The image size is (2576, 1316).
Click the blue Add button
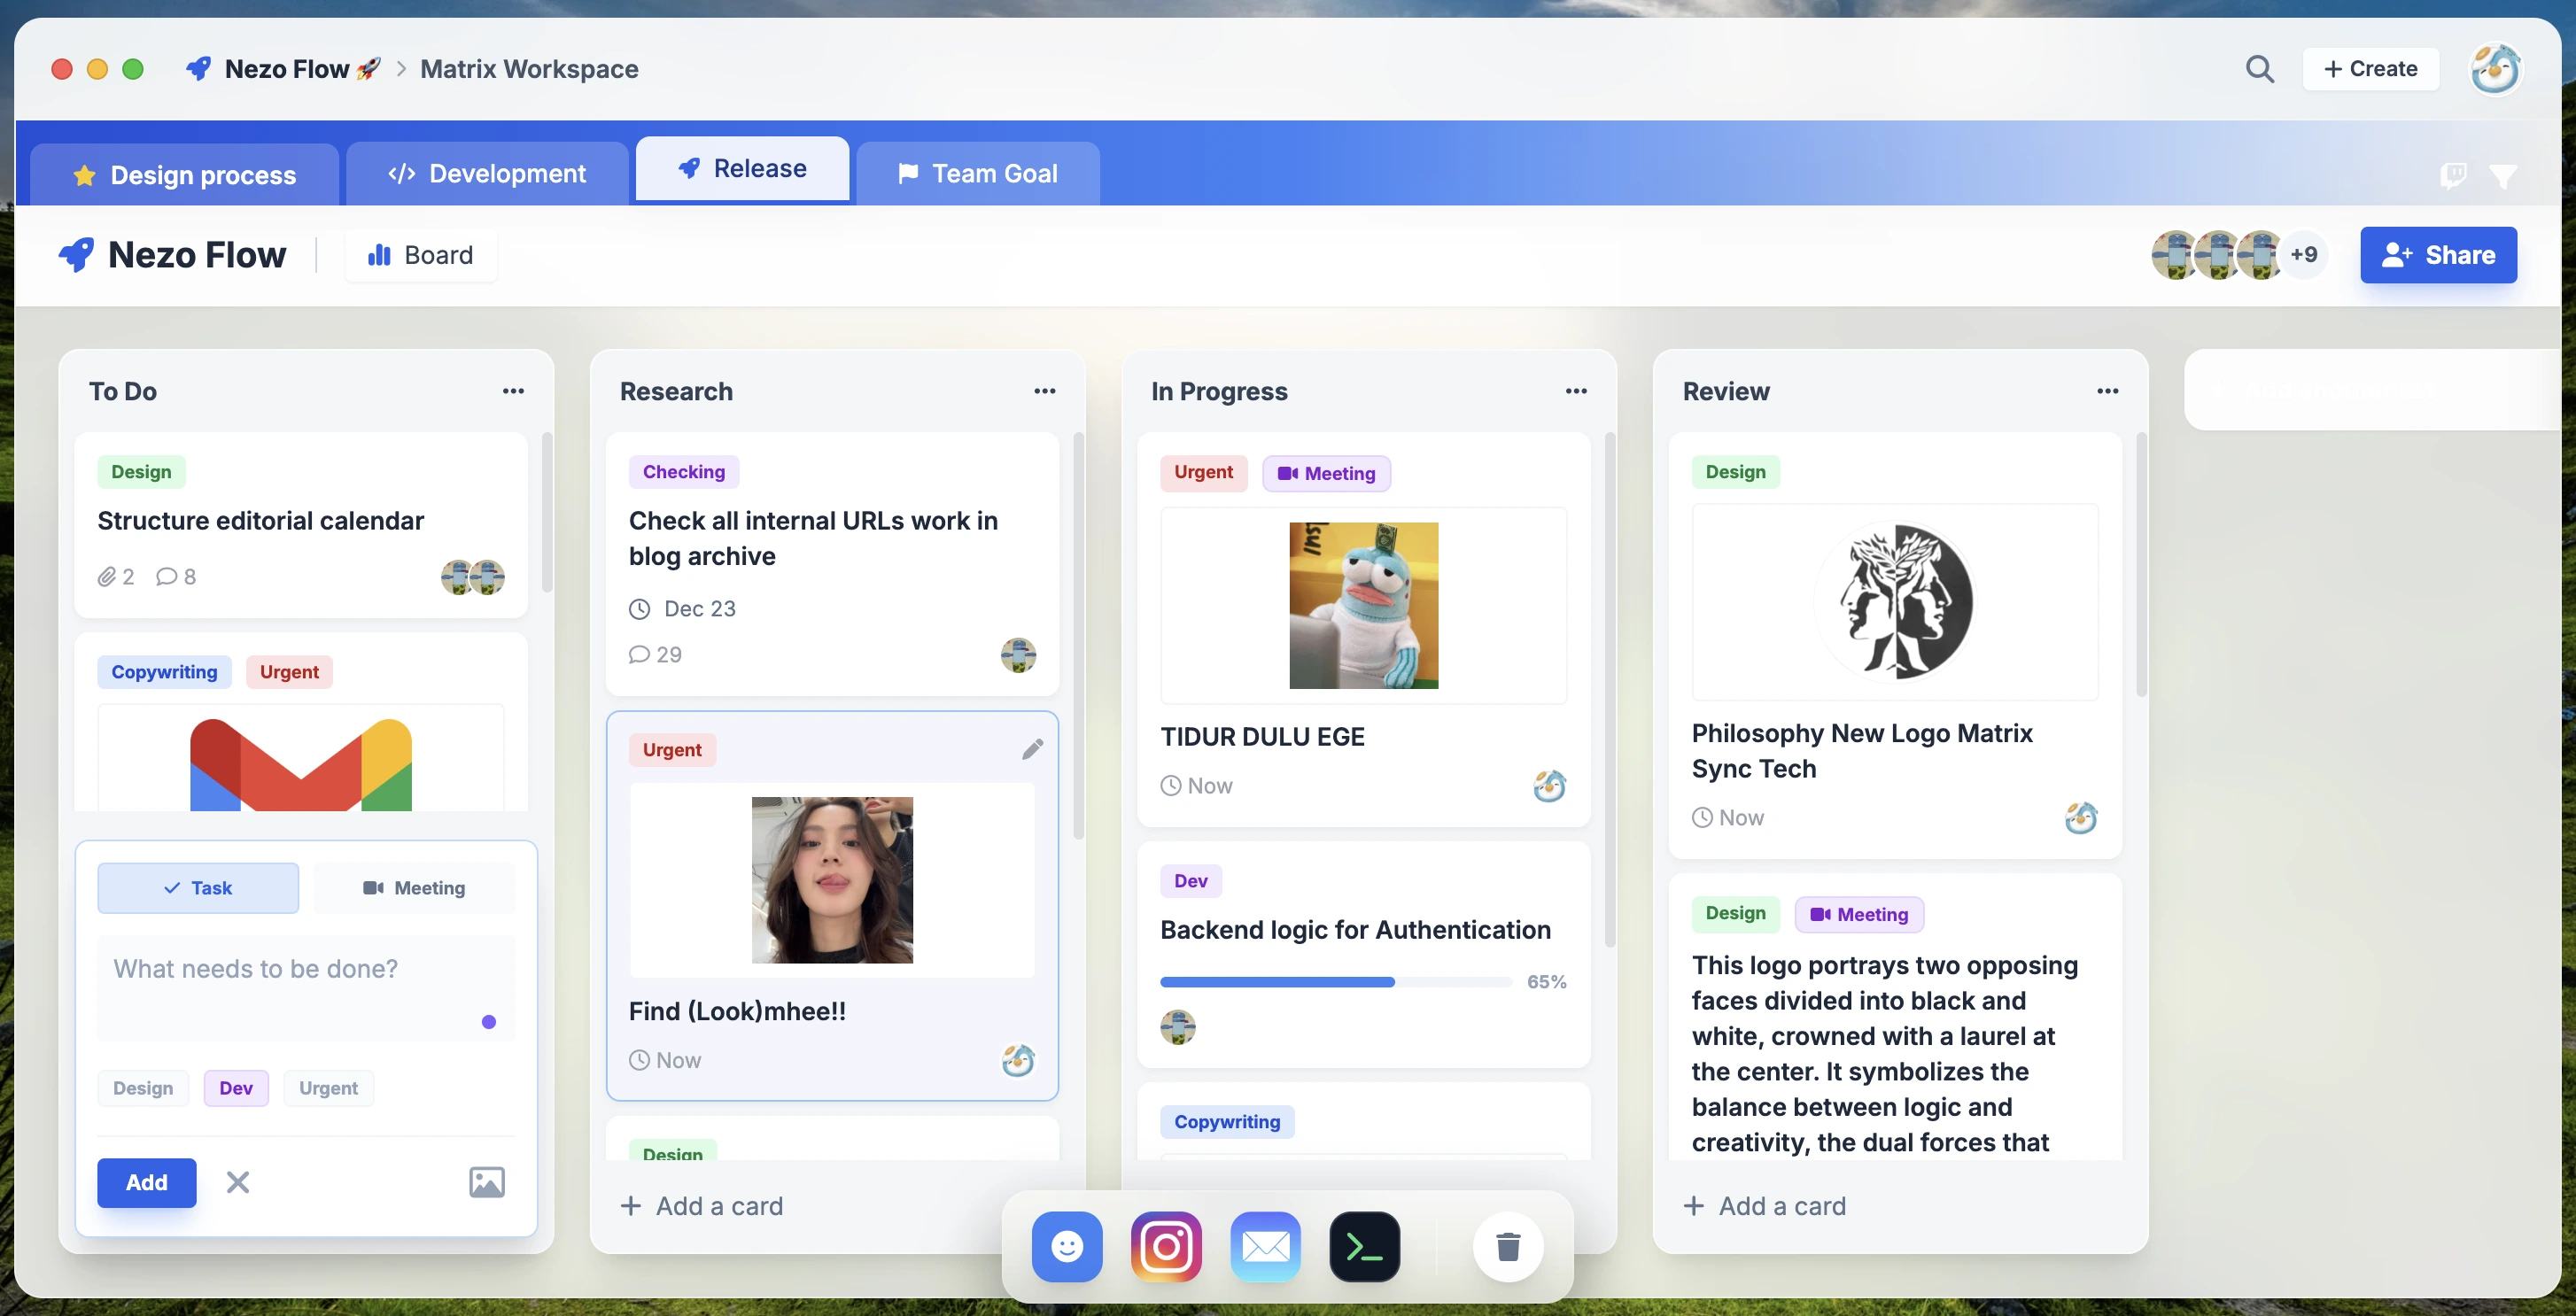tap(146, 1182)
